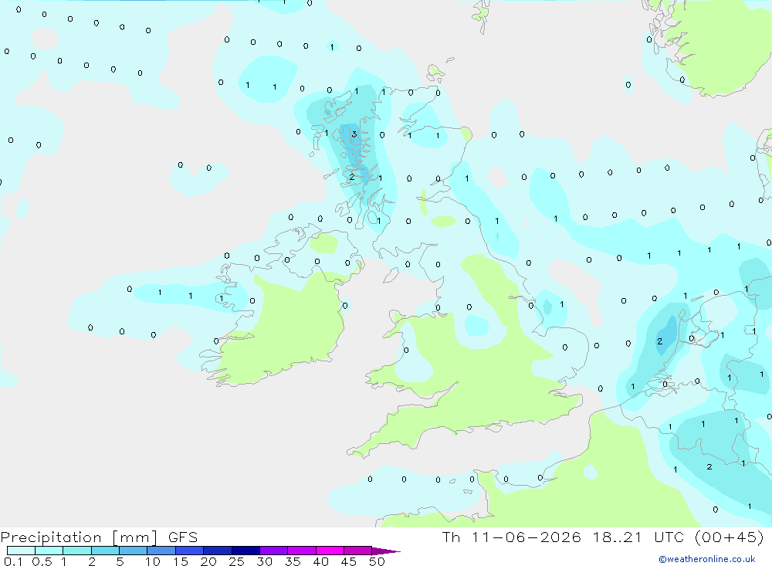Pick the 15–20 mm legend color swatch
The width and height of the screenshot is (772, 566).
tap(189, 551)
